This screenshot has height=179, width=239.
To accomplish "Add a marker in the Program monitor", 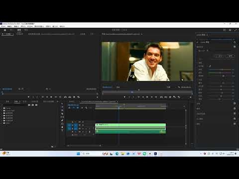I will click(x=124, y=97).
